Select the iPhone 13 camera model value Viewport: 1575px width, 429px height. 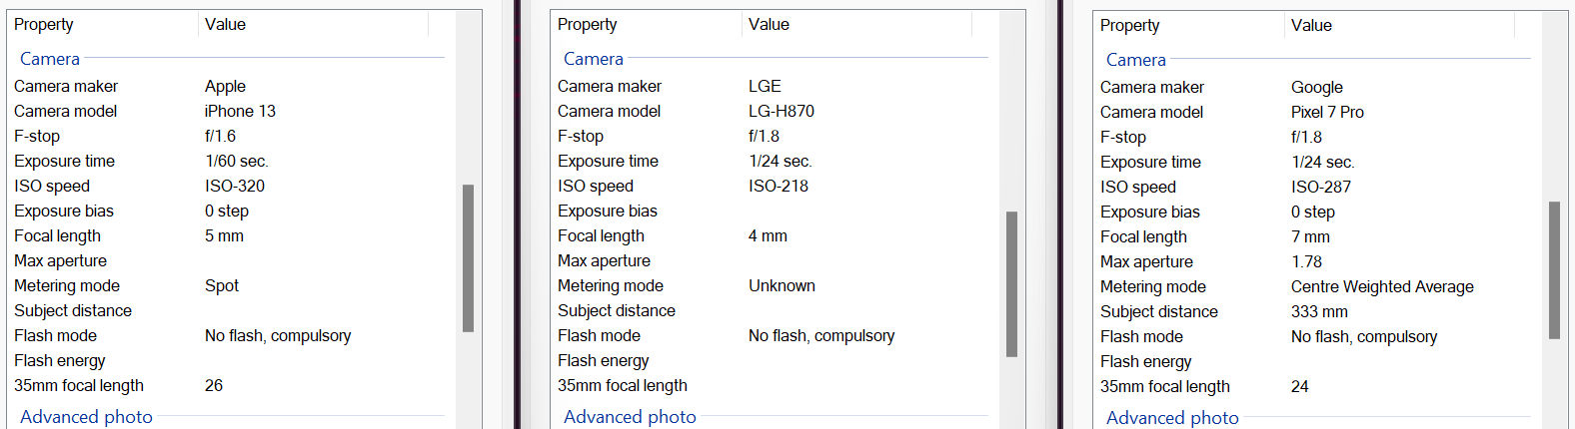[x=240, y=111]
